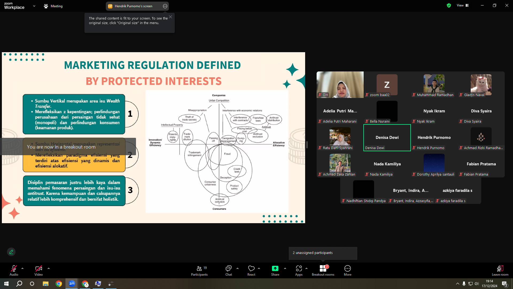Open Zoom app in the taskbar

(x=72, y=284)
